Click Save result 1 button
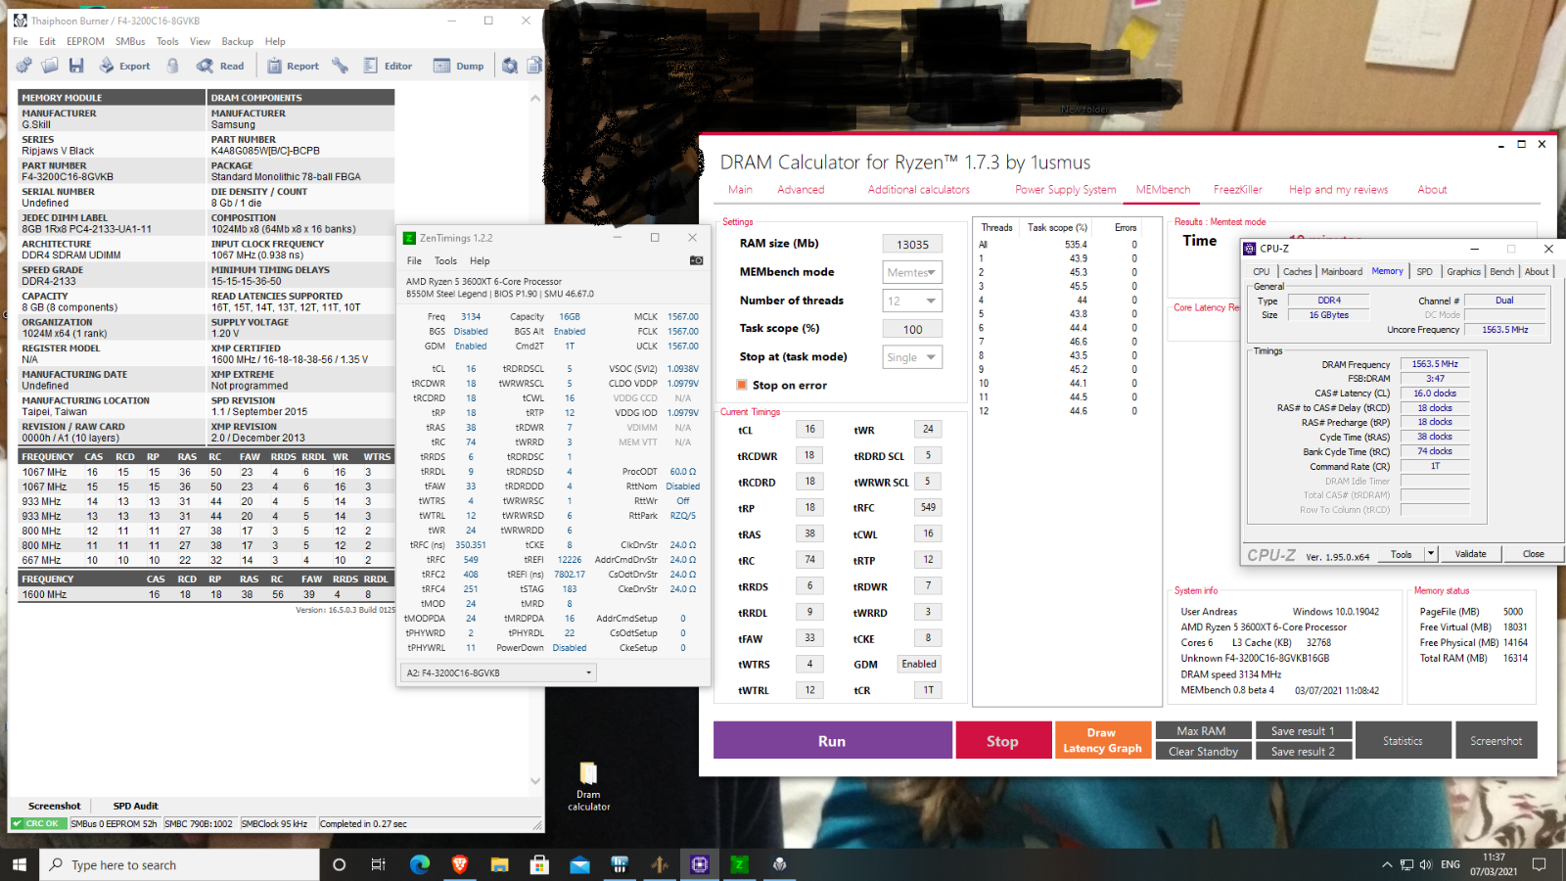This screenshot has height=881, width=1566. coord(1303,730)
